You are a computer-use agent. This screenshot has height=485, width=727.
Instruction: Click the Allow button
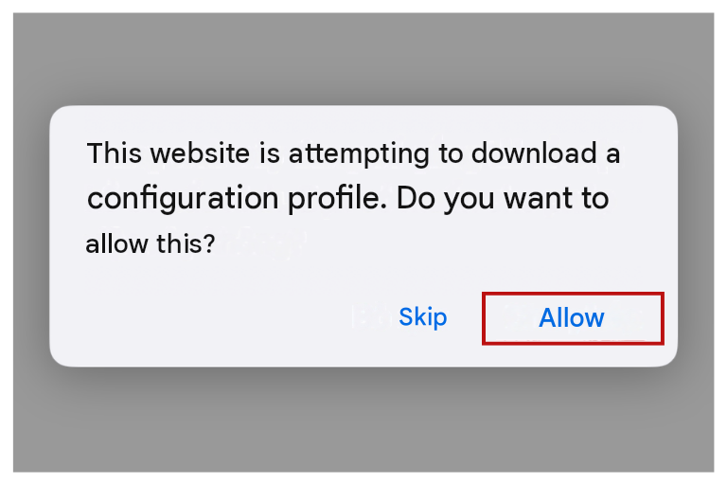coord(573,318)
